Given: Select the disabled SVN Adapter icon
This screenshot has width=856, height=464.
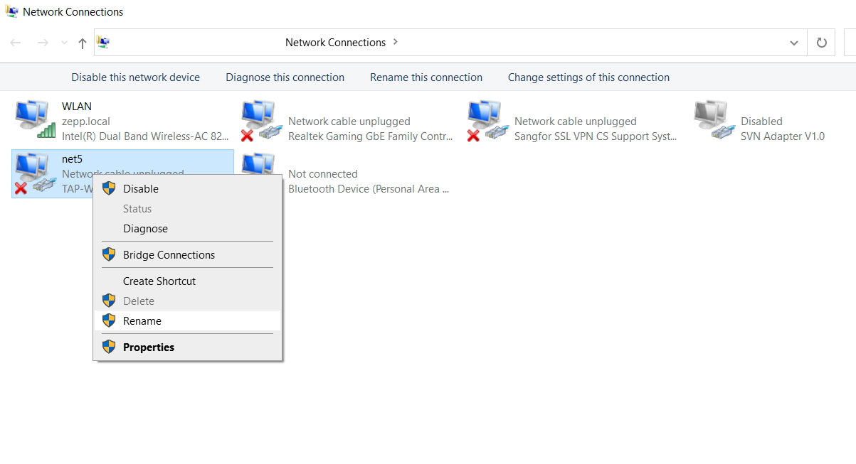Looking at the screenshot, I should coord(713,119).
